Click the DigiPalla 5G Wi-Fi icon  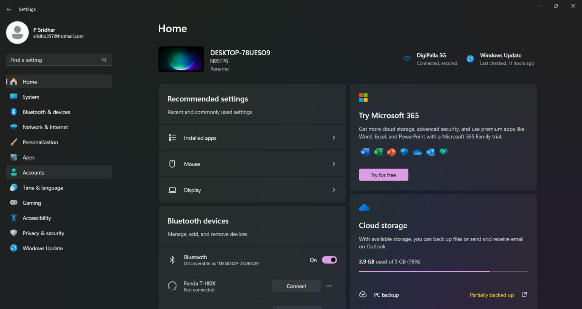tap(407, 59)
